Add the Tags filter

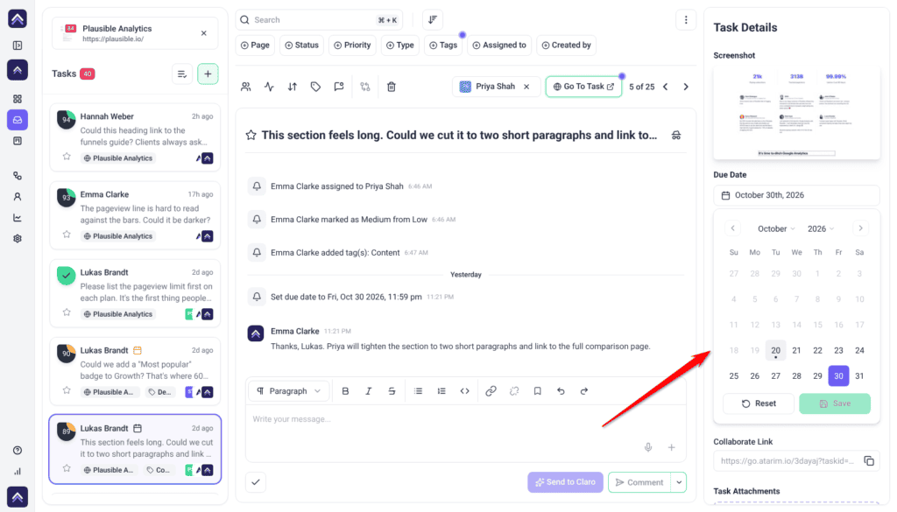tap(443, 46)
